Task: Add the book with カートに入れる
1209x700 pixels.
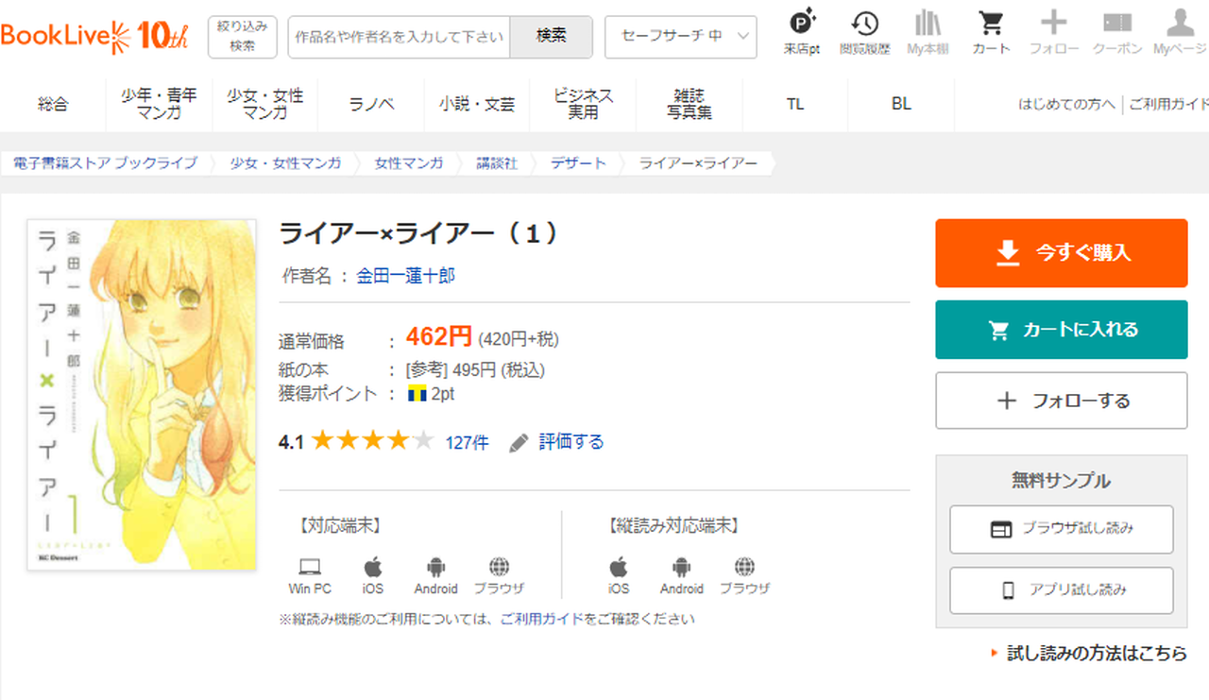Action: pos(1061,330)
